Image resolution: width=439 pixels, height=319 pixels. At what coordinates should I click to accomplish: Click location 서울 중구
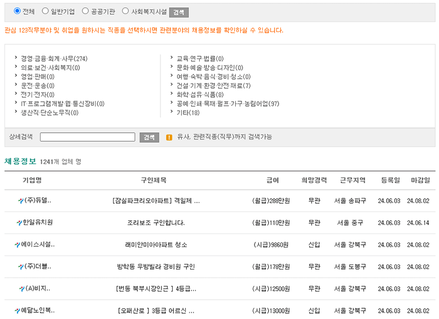coord(350,223)
